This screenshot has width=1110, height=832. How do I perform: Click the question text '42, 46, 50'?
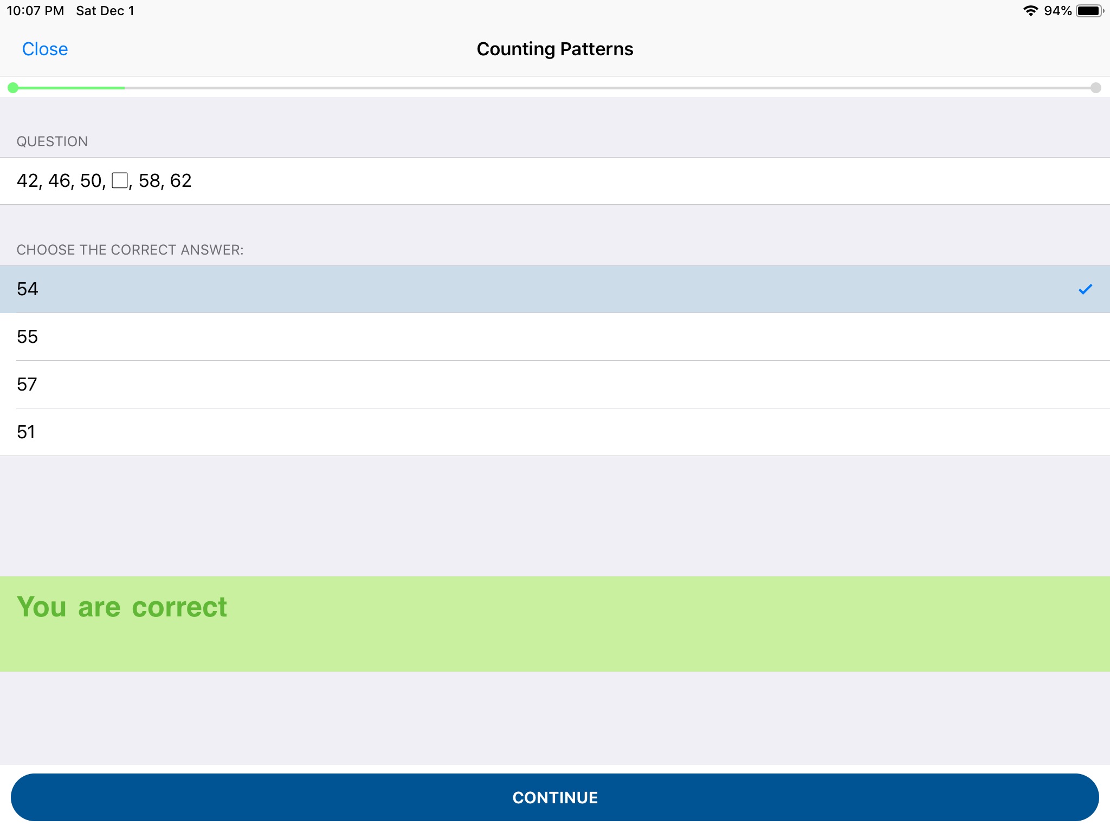(x=61, y=181)
